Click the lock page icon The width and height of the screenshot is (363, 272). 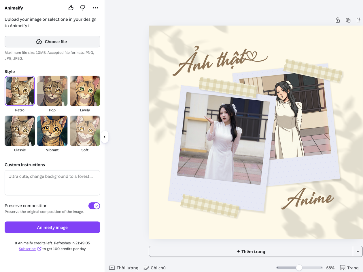click(338, 20)
